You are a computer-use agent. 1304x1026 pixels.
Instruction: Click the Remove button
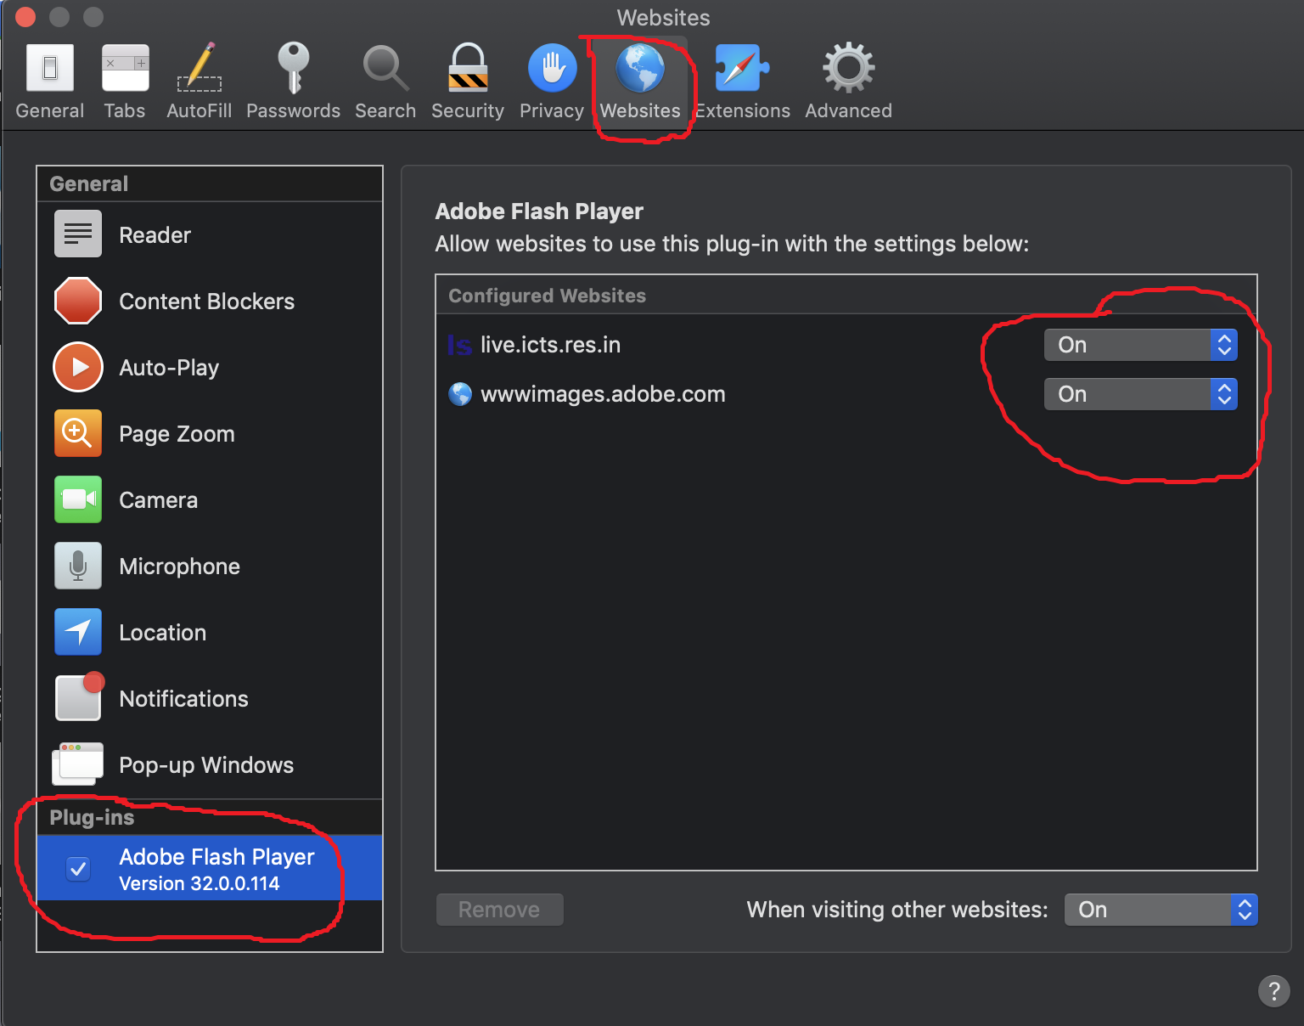click(x=499, y=909)
